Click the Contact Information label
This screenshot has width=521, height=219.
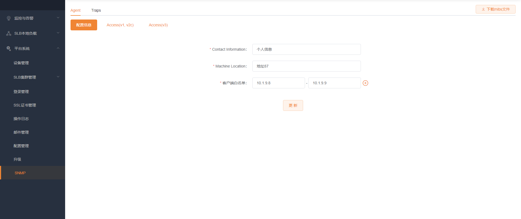click(x=229, y=49)
